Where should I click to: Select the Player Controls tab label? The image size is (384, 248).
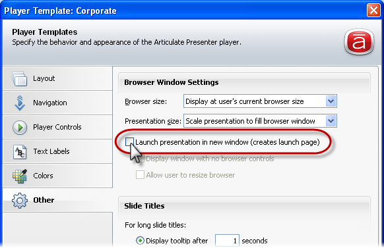(x=57, y=127)
